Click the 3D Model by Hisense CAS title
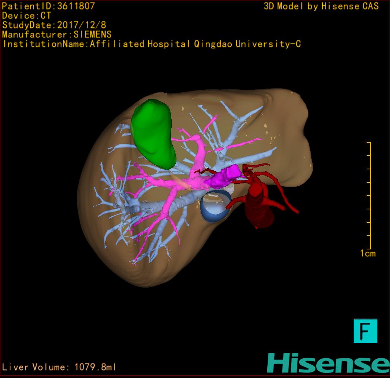 [x=321, y=6]
